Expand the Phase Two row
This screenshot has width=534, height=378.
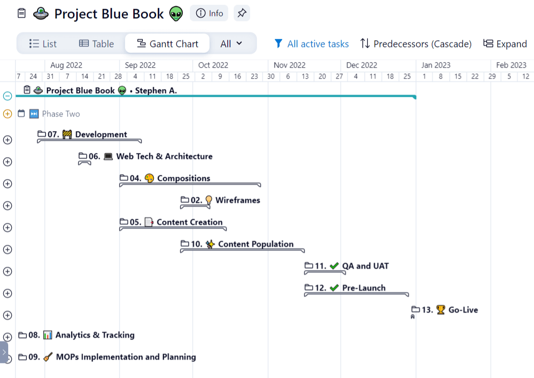[x=7, y=114]
